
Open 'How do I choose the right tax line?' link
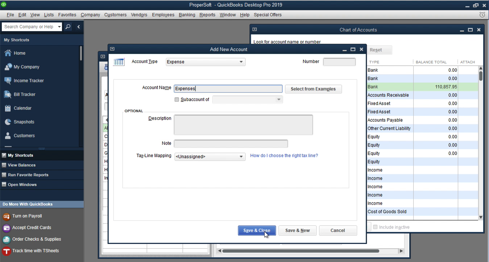(x=284, y=156)
